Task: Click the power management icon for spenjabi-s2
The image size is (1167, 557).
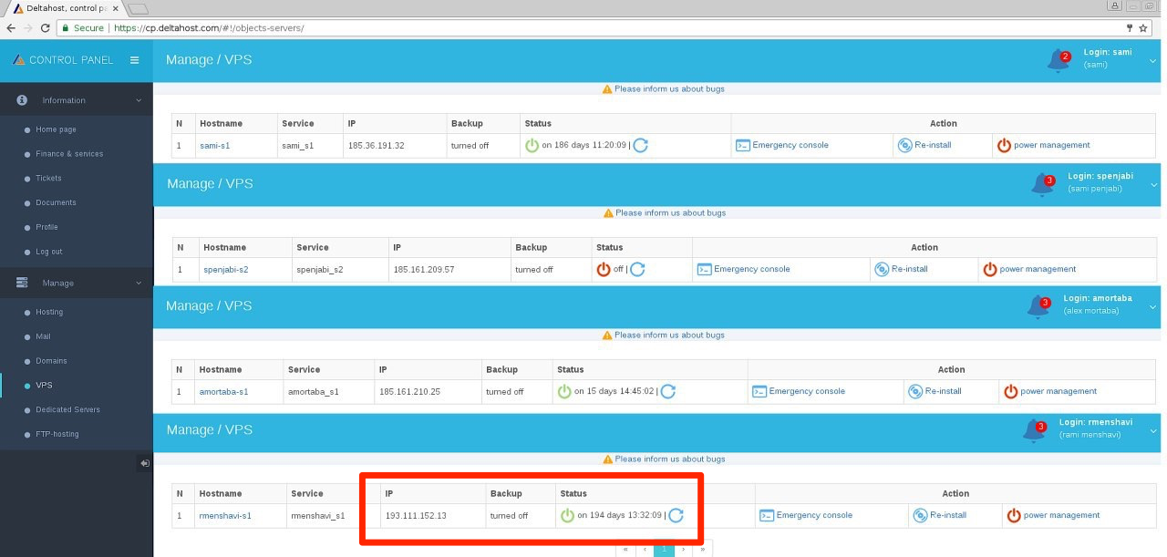Action: (990, 269)
